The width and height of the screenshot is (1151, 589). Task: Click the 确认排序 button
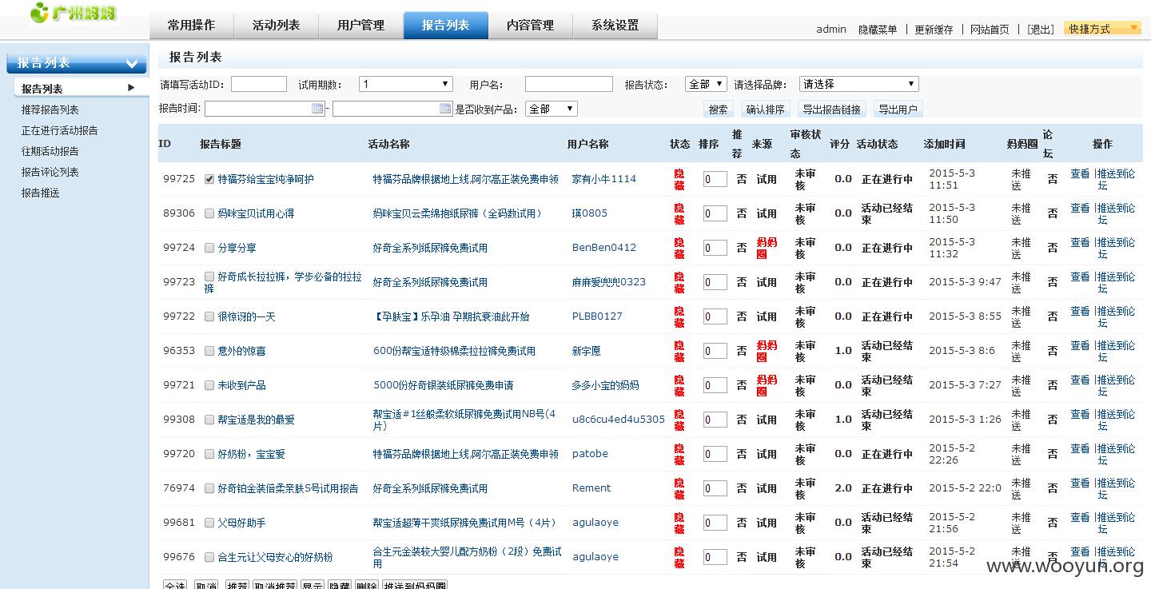tap(766, 109)
